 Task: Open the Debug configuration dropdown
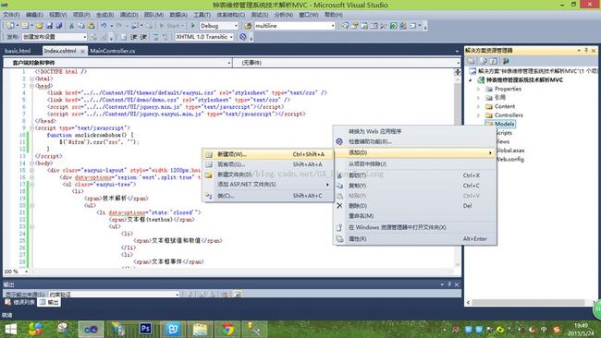pos(219,26)
